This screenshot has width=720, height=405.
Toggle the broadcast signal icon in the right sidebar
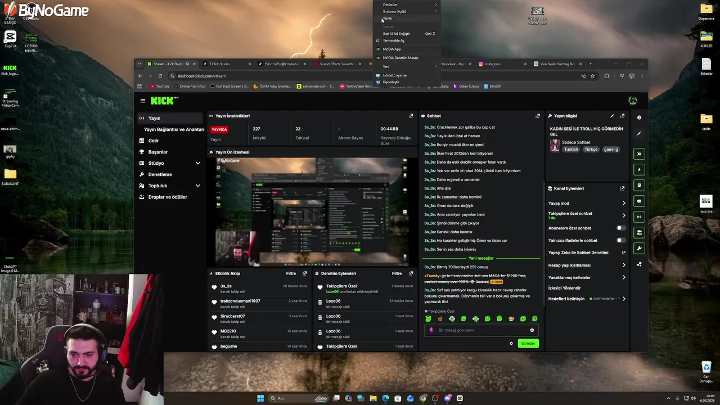639,217
